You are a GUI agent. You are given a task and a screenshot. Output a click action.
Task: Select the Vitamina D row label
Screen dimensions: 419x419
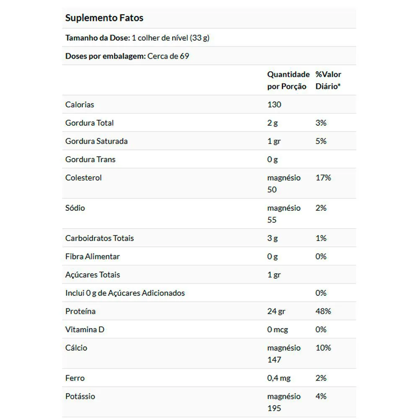85,329
